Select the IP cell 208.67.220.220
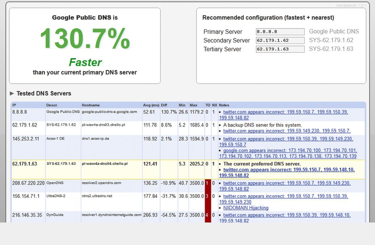This screenshot has height=245, width=375. coord(28,183)
